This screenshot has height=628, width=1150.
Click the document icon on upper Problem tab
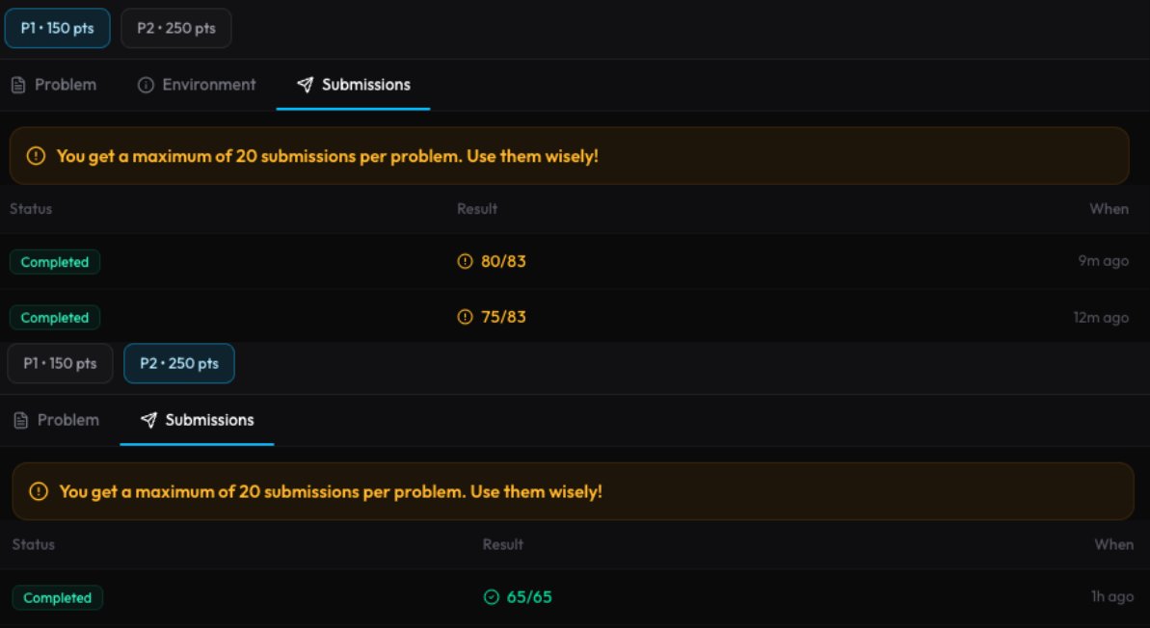tap(18, 86)
